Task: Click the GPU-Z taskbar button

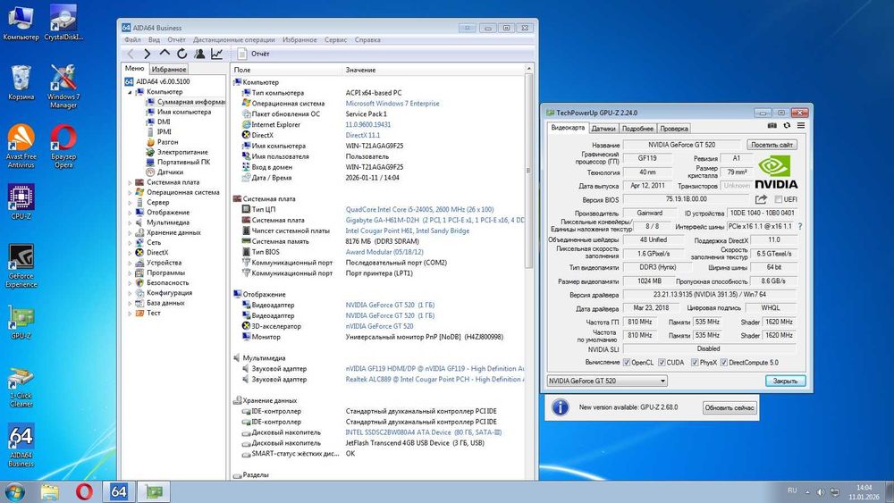Action: (154, 491)
